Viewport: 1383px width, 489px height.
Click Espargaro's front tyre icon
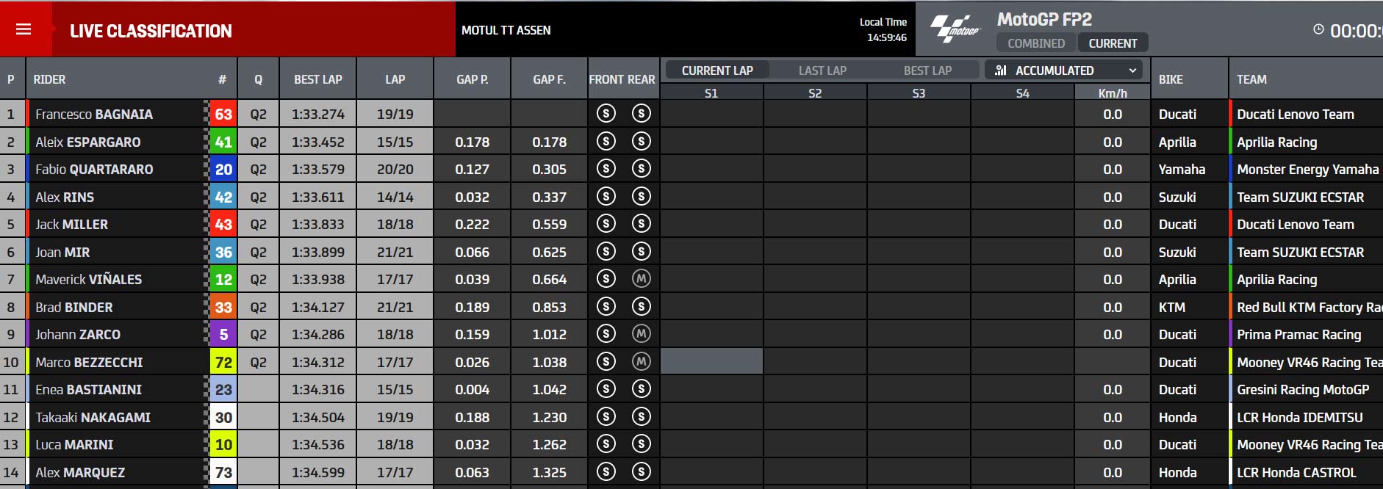click(x=606, y=141)
